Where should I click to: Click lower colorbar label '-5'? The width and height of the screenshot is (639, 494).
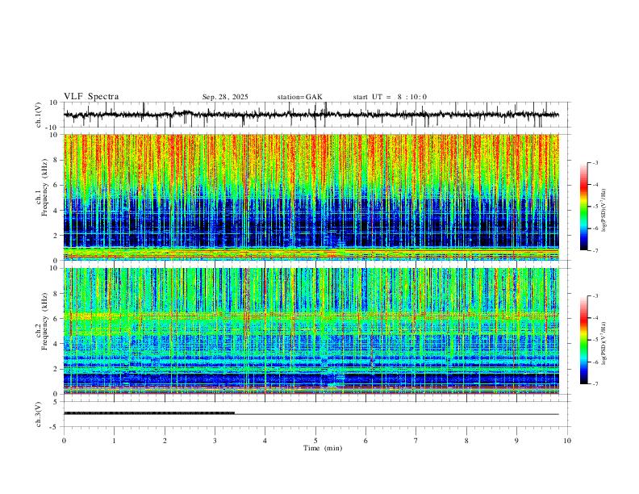click(x=595, y=340)
